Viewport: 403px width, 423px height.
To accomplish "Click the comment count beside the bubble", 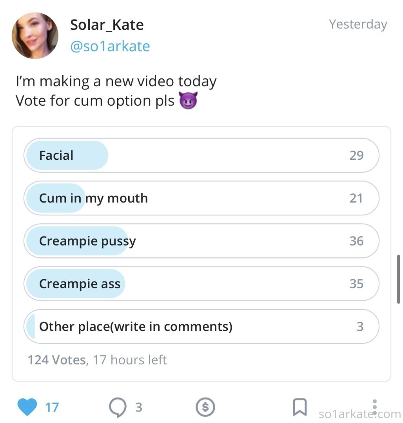I will click(138, 407).
